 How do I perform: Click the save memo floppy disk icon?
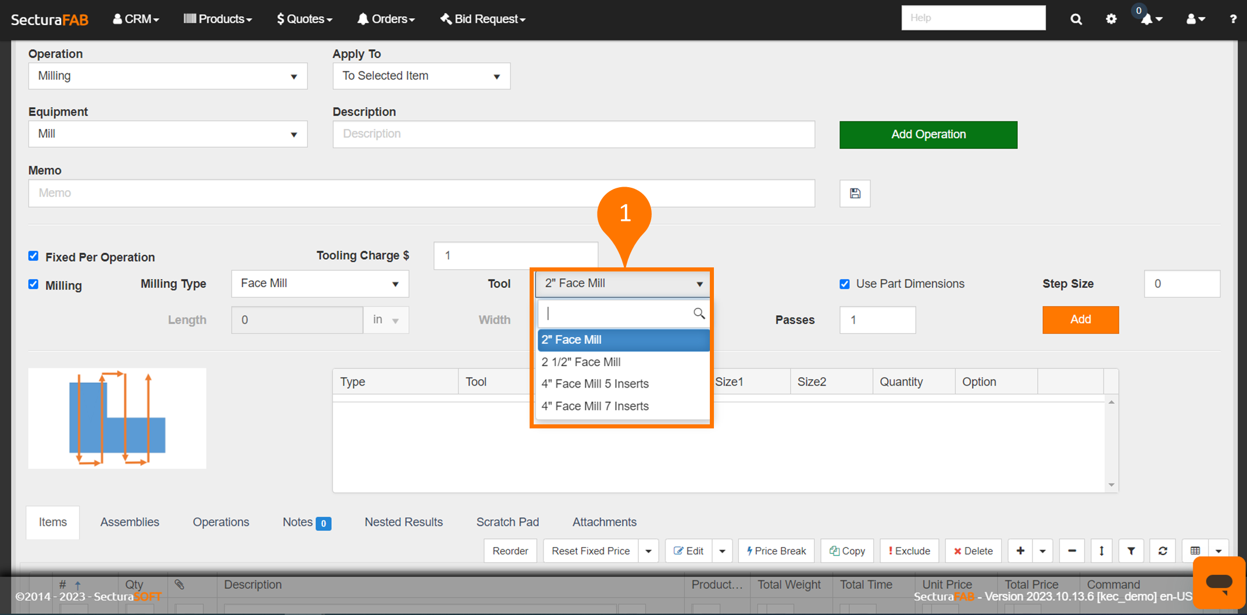(855, 194)
